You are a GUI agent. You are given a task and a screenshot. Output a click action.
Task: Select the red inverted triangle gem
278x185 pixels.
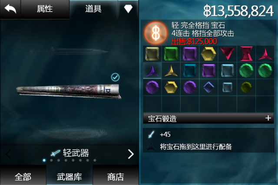click(x=228, y=53)
